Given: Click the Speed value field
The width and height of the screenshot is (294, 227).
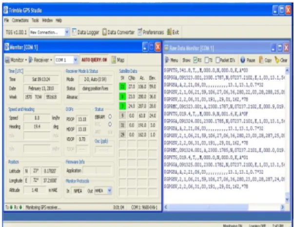Looking at the screenshot, I should pos(37,118).
